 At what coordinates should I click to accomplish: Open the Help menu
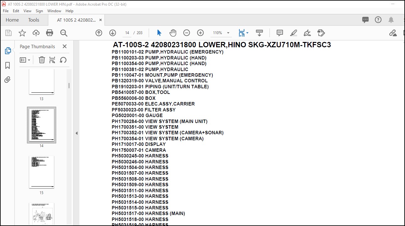(x=69, y=11)
